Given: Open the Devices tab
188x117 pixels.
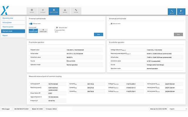Looking at the screenshot, I should click(65, 11).
